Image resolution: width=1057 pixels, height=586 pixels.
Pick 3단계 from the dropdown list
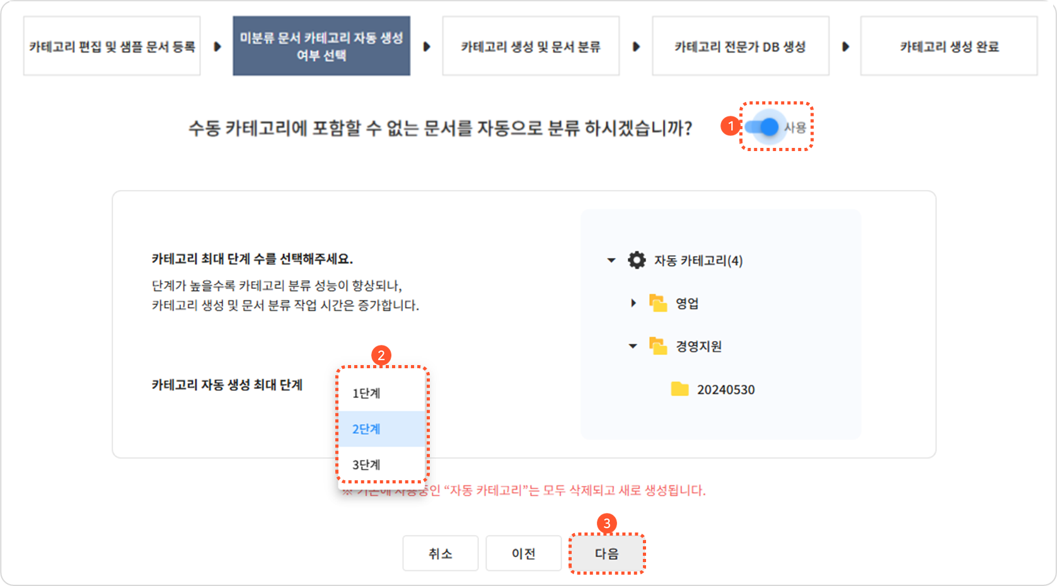[x=366, y=465]
